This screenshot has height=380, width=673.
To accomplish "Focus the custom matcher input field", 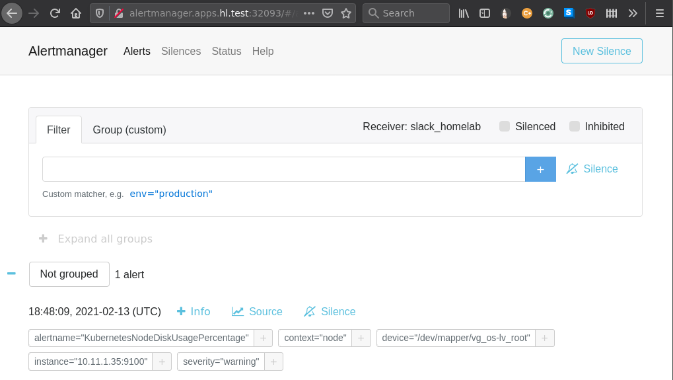I will tap(284, 169).
